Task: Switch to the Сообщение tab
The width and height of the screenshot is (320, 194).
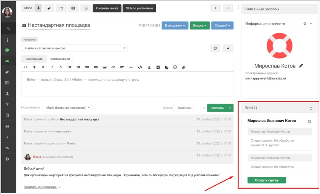Action: tap(34, 59)
